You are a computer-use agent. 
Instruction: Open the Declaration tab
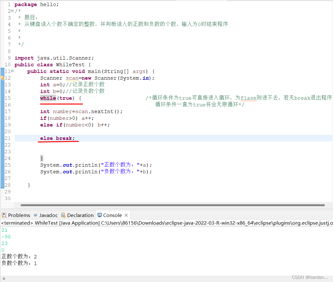coord(80,215)
